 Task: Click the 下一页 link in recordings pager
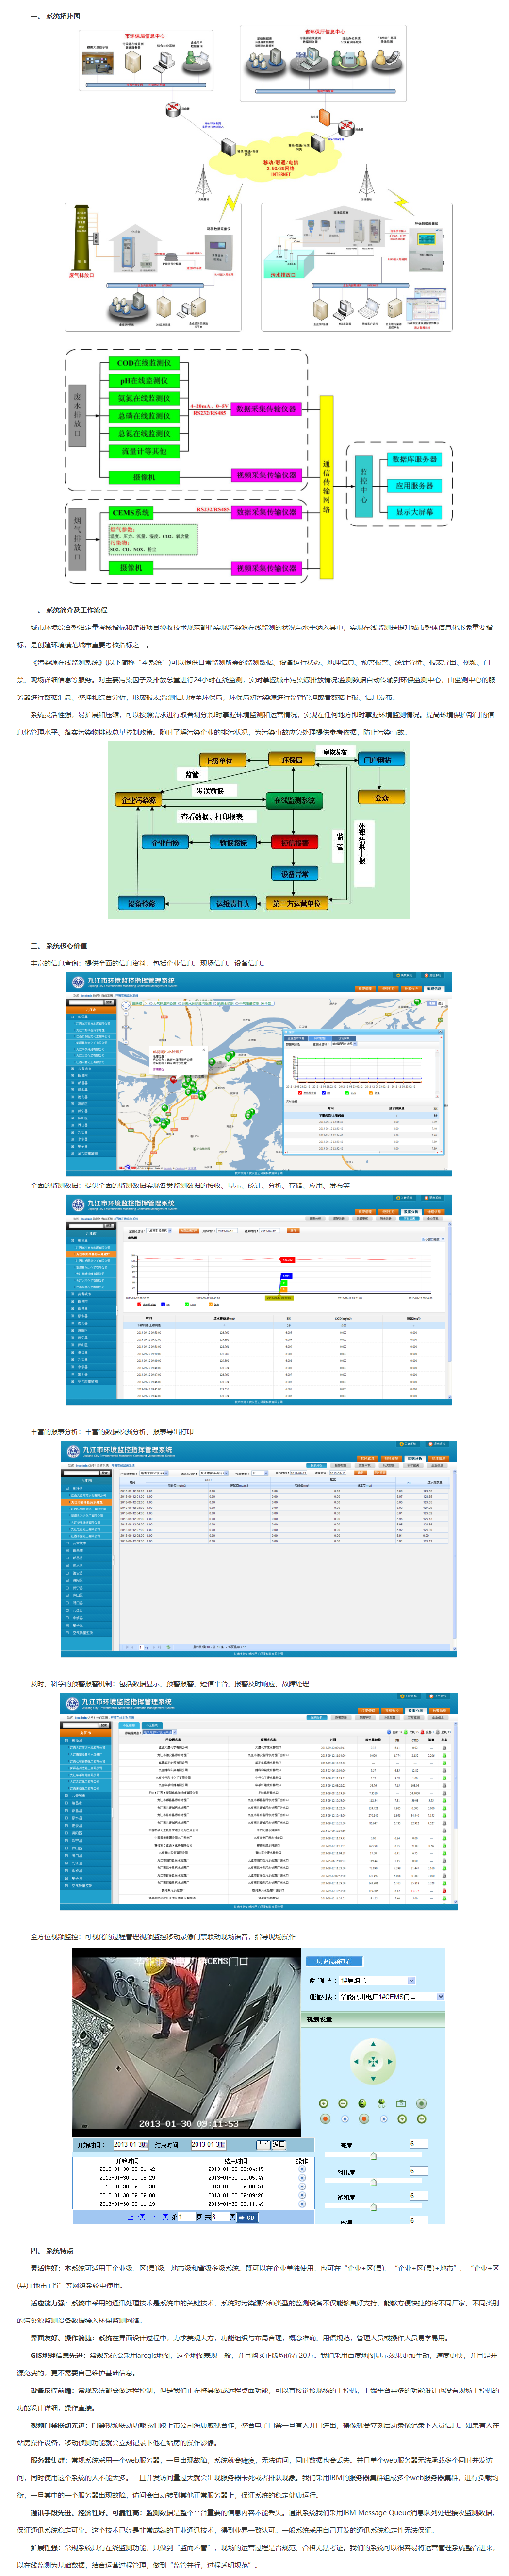159,2216
